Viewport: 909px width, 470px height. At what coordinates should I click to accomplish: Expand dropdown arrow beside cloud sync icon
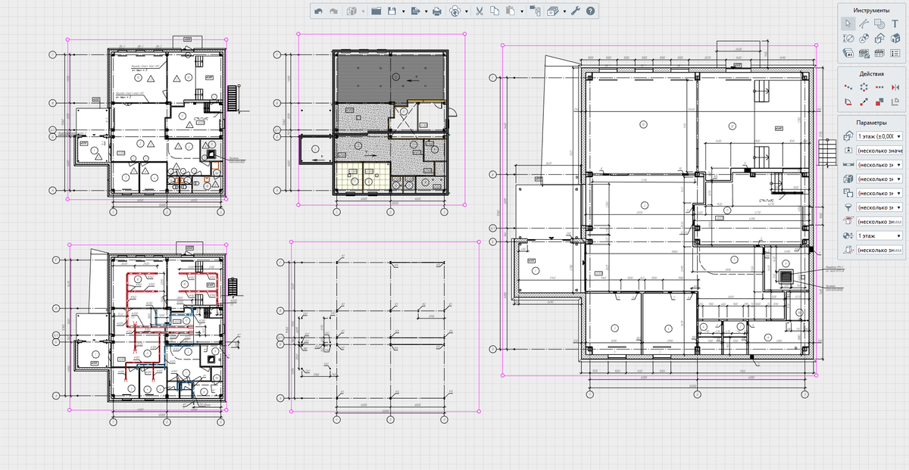pos(467,11)
